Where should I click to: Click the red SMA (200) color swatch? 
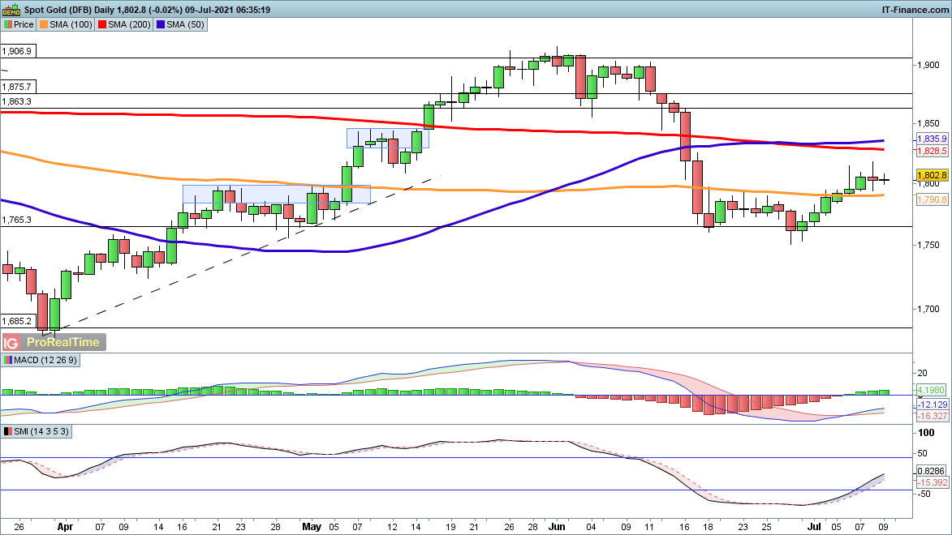click(x=103, y=24)
